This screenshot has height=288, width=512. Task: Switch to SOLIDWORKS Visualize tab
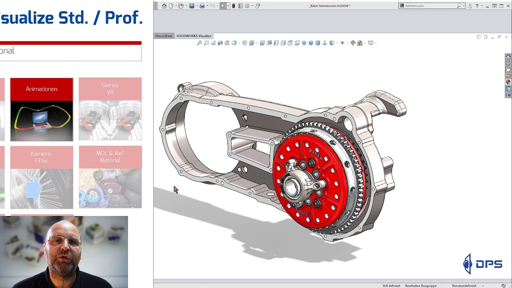194,36
